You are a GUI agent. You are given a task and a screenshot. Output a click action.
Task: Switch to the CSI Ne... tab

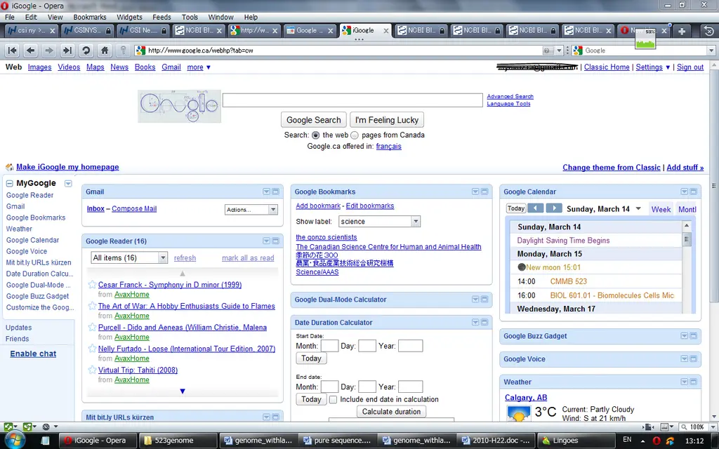(x=143, y=31)
